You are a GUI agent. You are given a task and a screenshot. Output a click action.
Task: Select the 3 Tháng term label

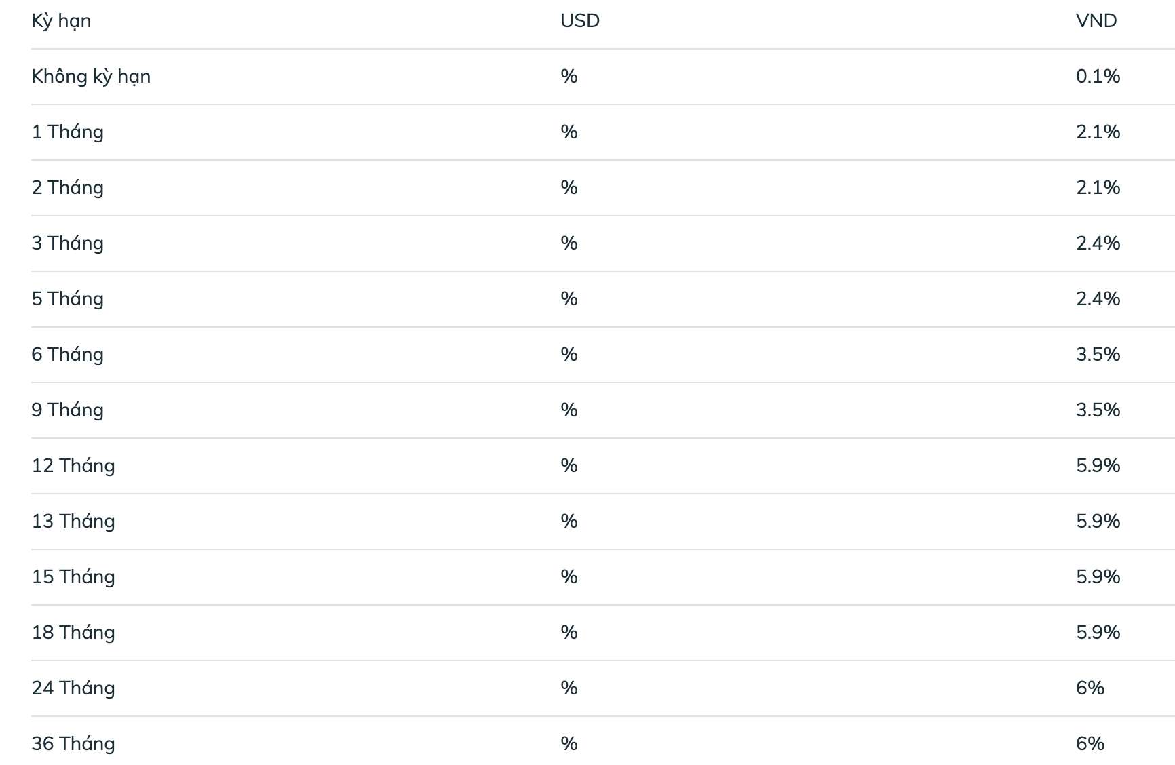(67, 243)
